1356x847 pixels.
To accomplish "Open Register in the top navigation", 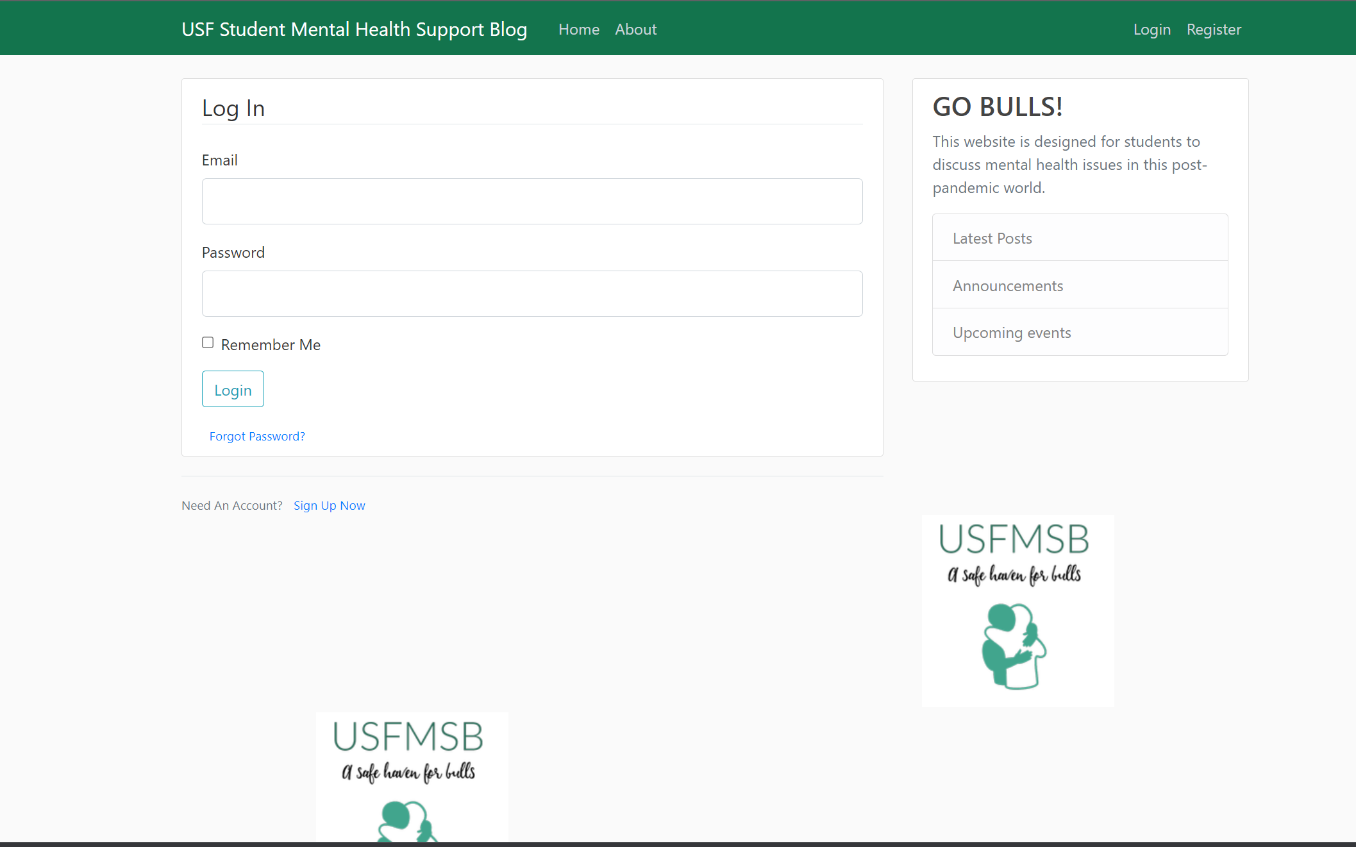I will coord(1213,29).
